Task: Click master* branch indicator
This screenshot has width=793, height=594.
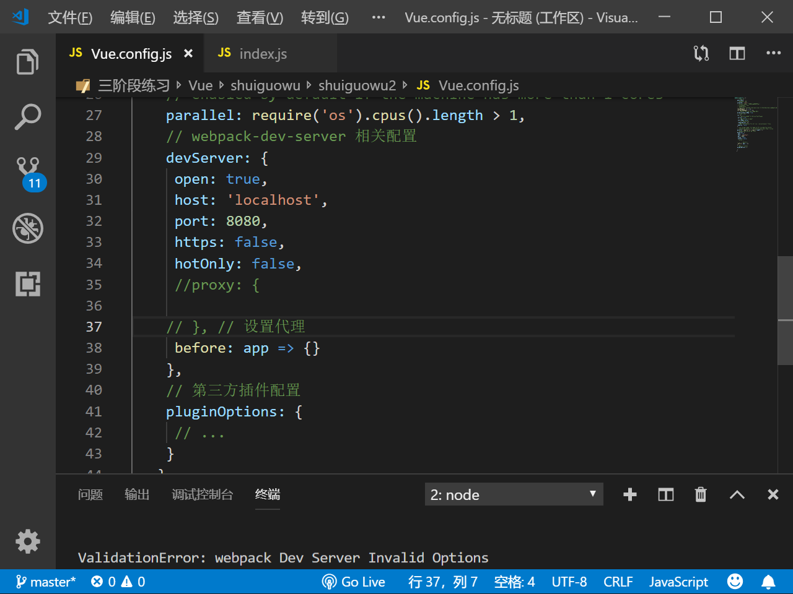Action: point(46,582)
